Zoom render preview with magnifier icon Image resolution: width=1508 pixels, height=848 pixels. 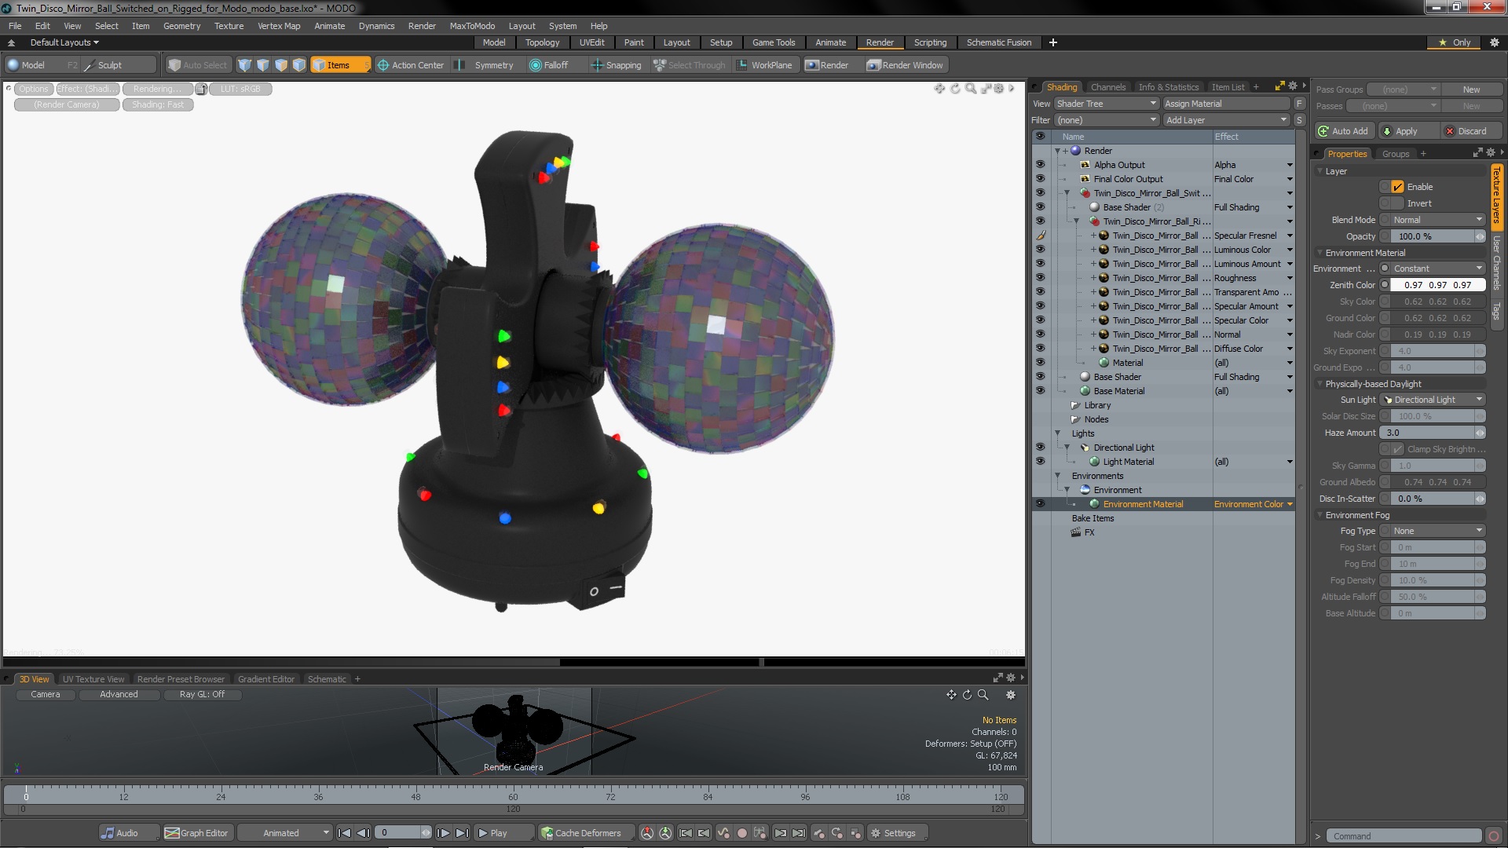[971, 89]
